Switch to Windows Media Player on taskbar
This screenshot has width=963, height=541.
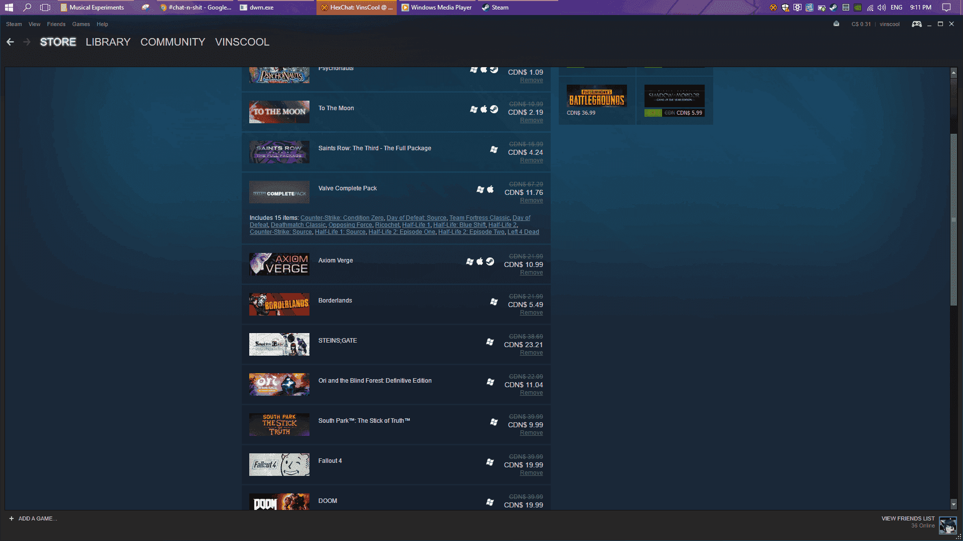[437, 8]
